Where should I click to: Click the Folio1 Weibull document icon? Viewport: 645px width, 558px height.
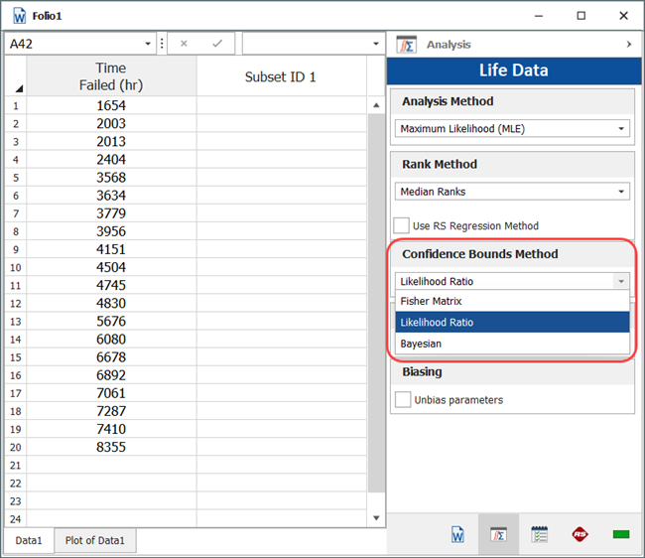(x=19, y=16)
